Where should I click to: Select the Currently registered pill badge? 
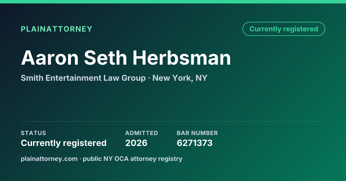click(x=284, y=29)
